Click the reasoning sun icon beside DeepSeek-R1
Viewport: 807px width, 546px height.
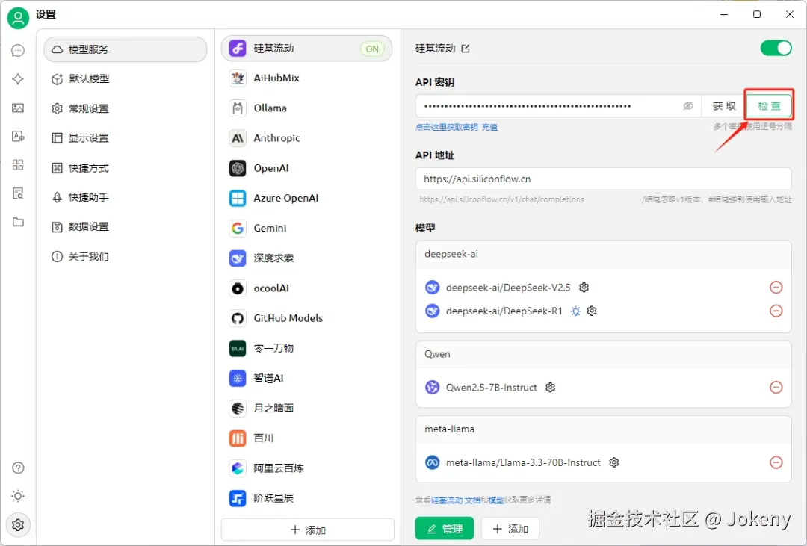pyautogui.click(x=575, y=311)
